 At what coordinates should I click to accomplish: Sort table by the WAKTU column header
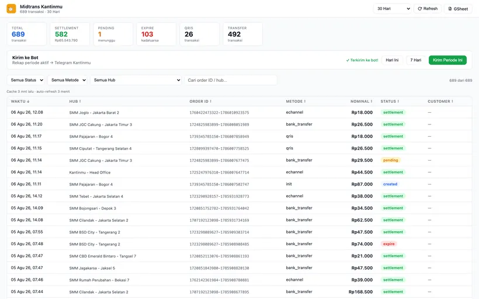pos(20,102)
